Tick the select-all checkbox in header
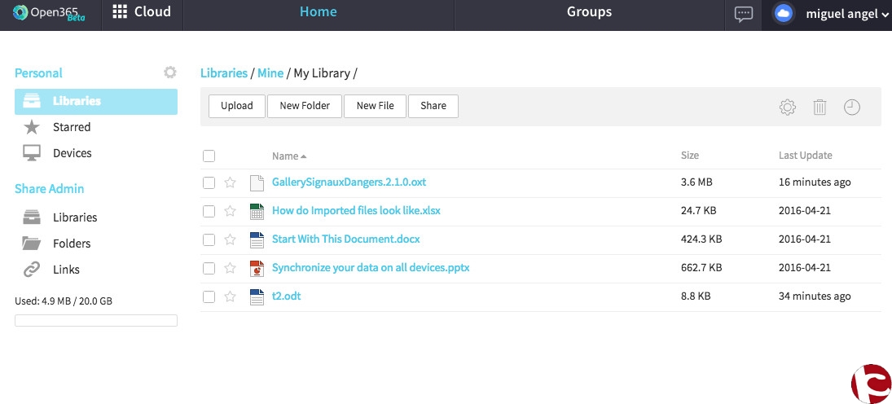 [x=209, y=156]
